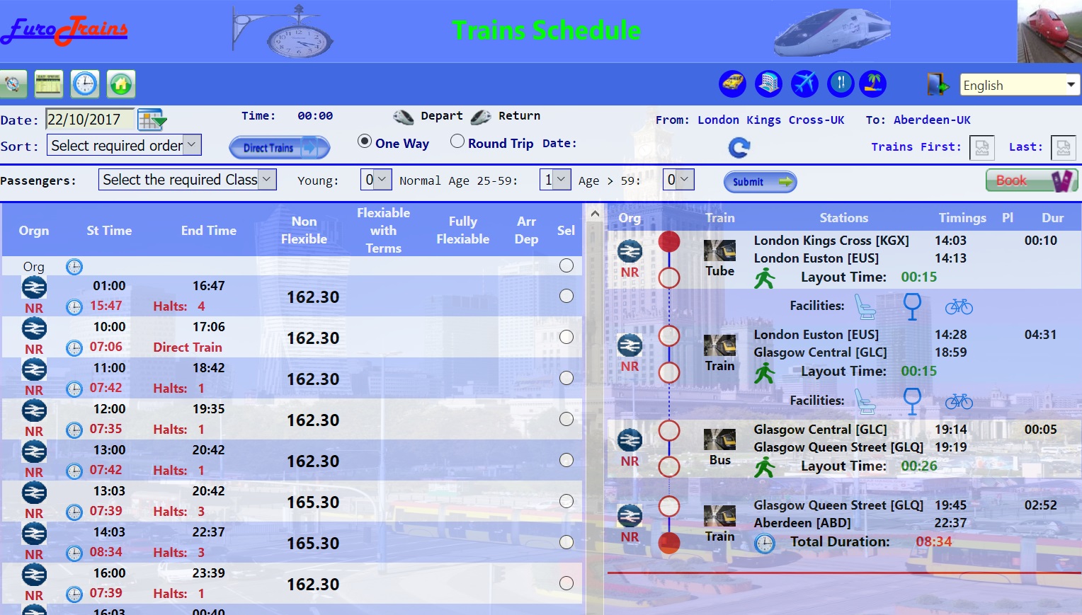Select the 10:00 Direct Train radio button
1082x615 pixels.
(566, 337)
